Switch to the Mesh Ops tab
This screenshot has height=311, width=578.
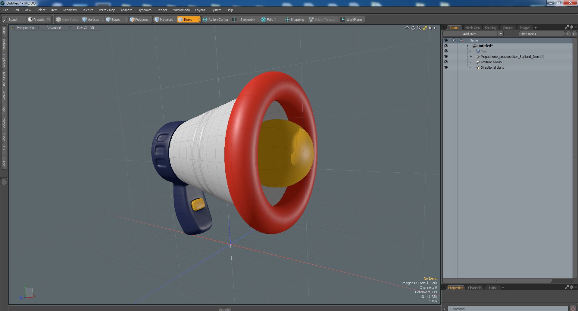click(x=472, y=28)
